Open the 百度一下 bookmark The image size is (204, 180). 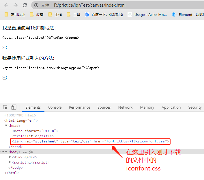(104, 14)
